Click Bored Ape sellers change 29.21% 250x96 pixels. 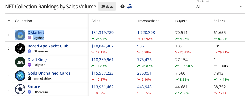pos(221,52)
